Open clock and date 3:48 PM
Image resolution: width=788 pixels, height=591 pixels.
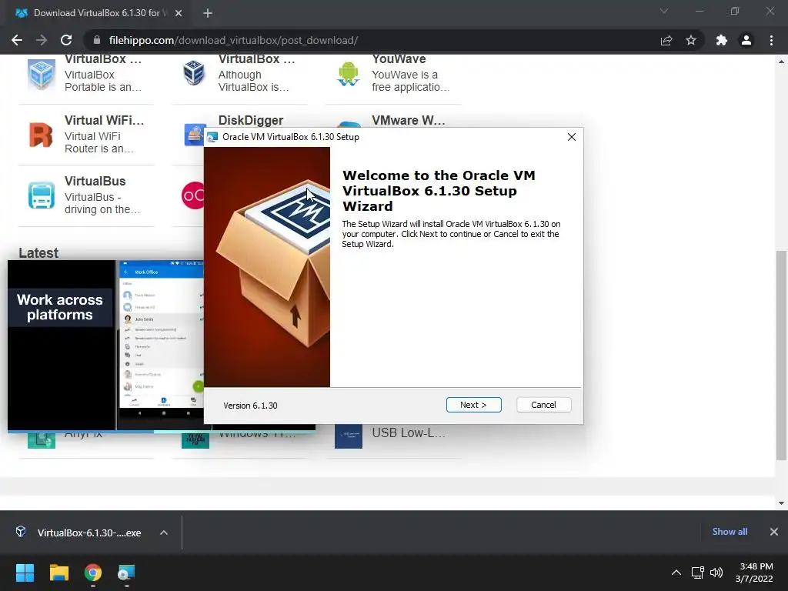[x=754, y=573]
